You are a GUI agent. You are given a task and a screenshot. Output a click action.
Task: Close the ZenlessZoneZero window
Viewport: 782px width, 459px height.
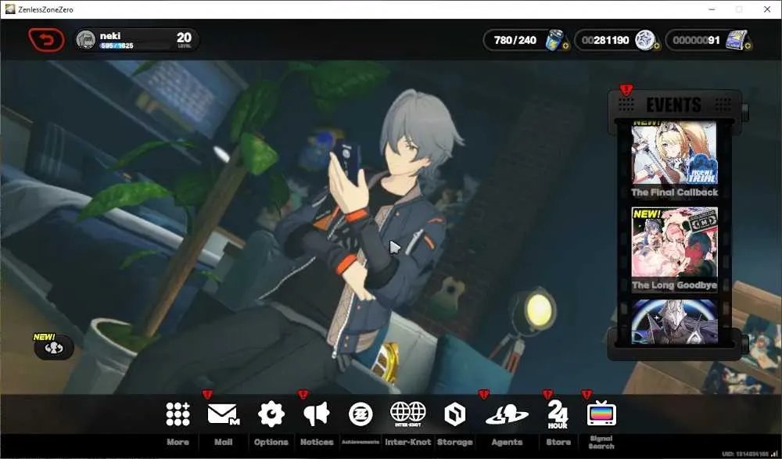[767, 9]
